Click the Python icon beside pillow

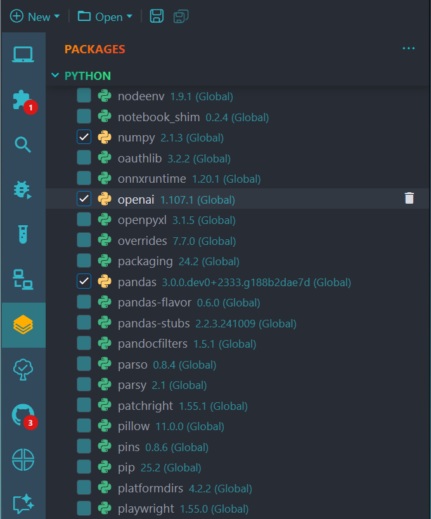click(x=105, y=426)
